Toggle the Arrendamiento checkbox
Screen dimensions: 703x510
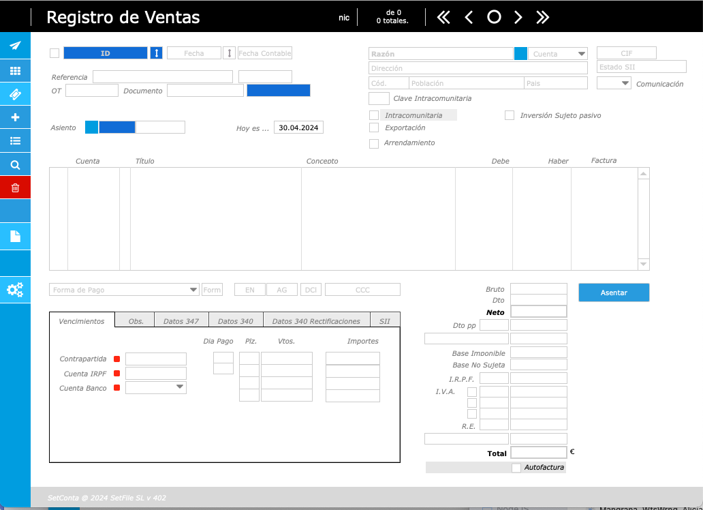[x=374, y=143]
